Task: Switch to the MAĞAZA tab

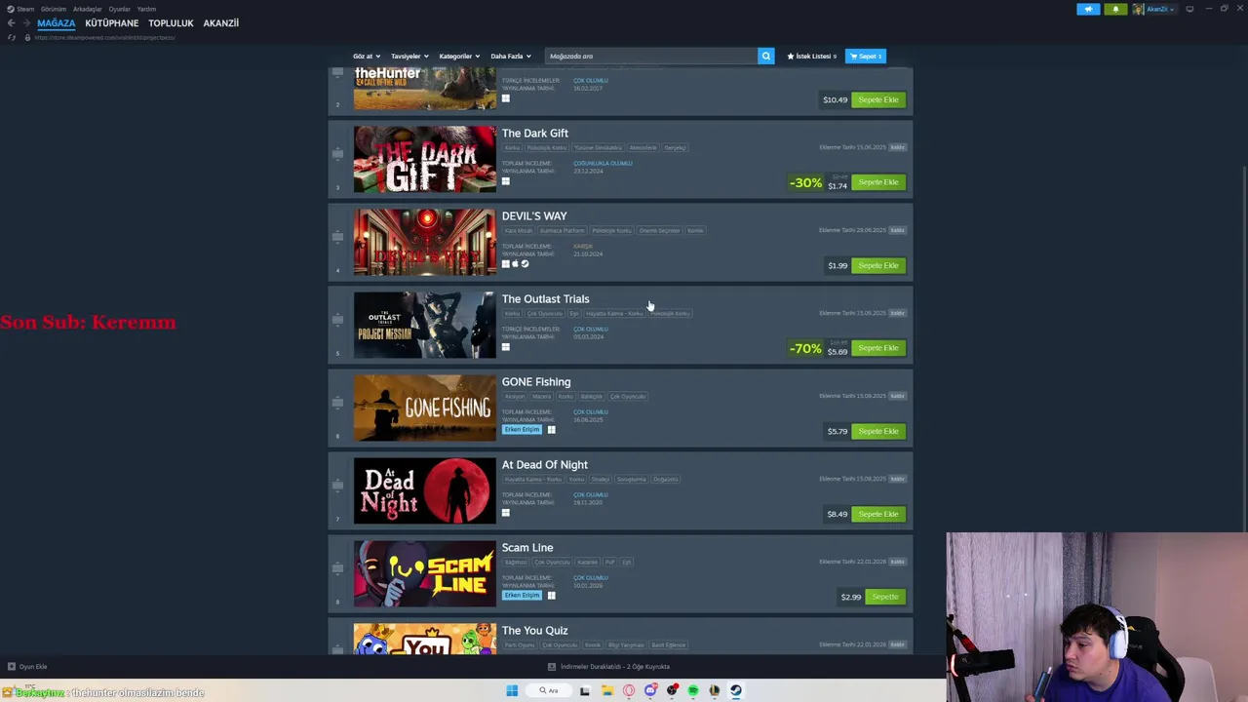Action: pos(56,22)
